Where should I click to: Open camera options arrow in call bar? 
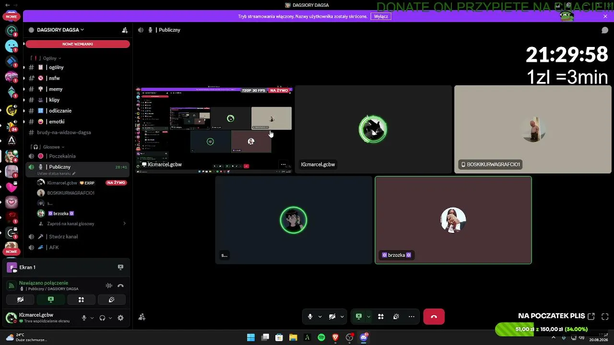(x=342, y=317)
